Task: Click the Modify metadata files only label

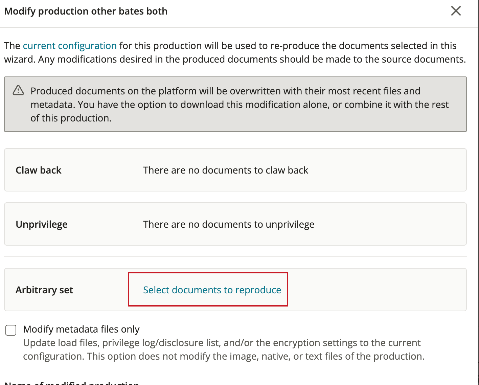Action: (x=81, y=329)
